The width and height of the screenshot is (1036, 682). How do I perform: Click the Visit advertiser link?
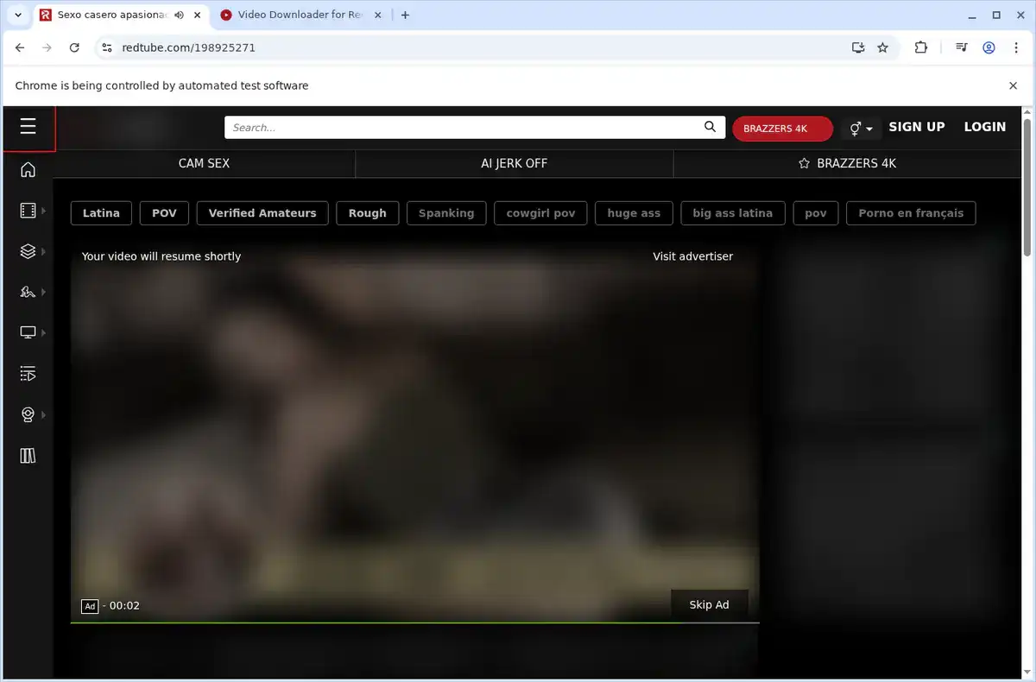(692, 256)
